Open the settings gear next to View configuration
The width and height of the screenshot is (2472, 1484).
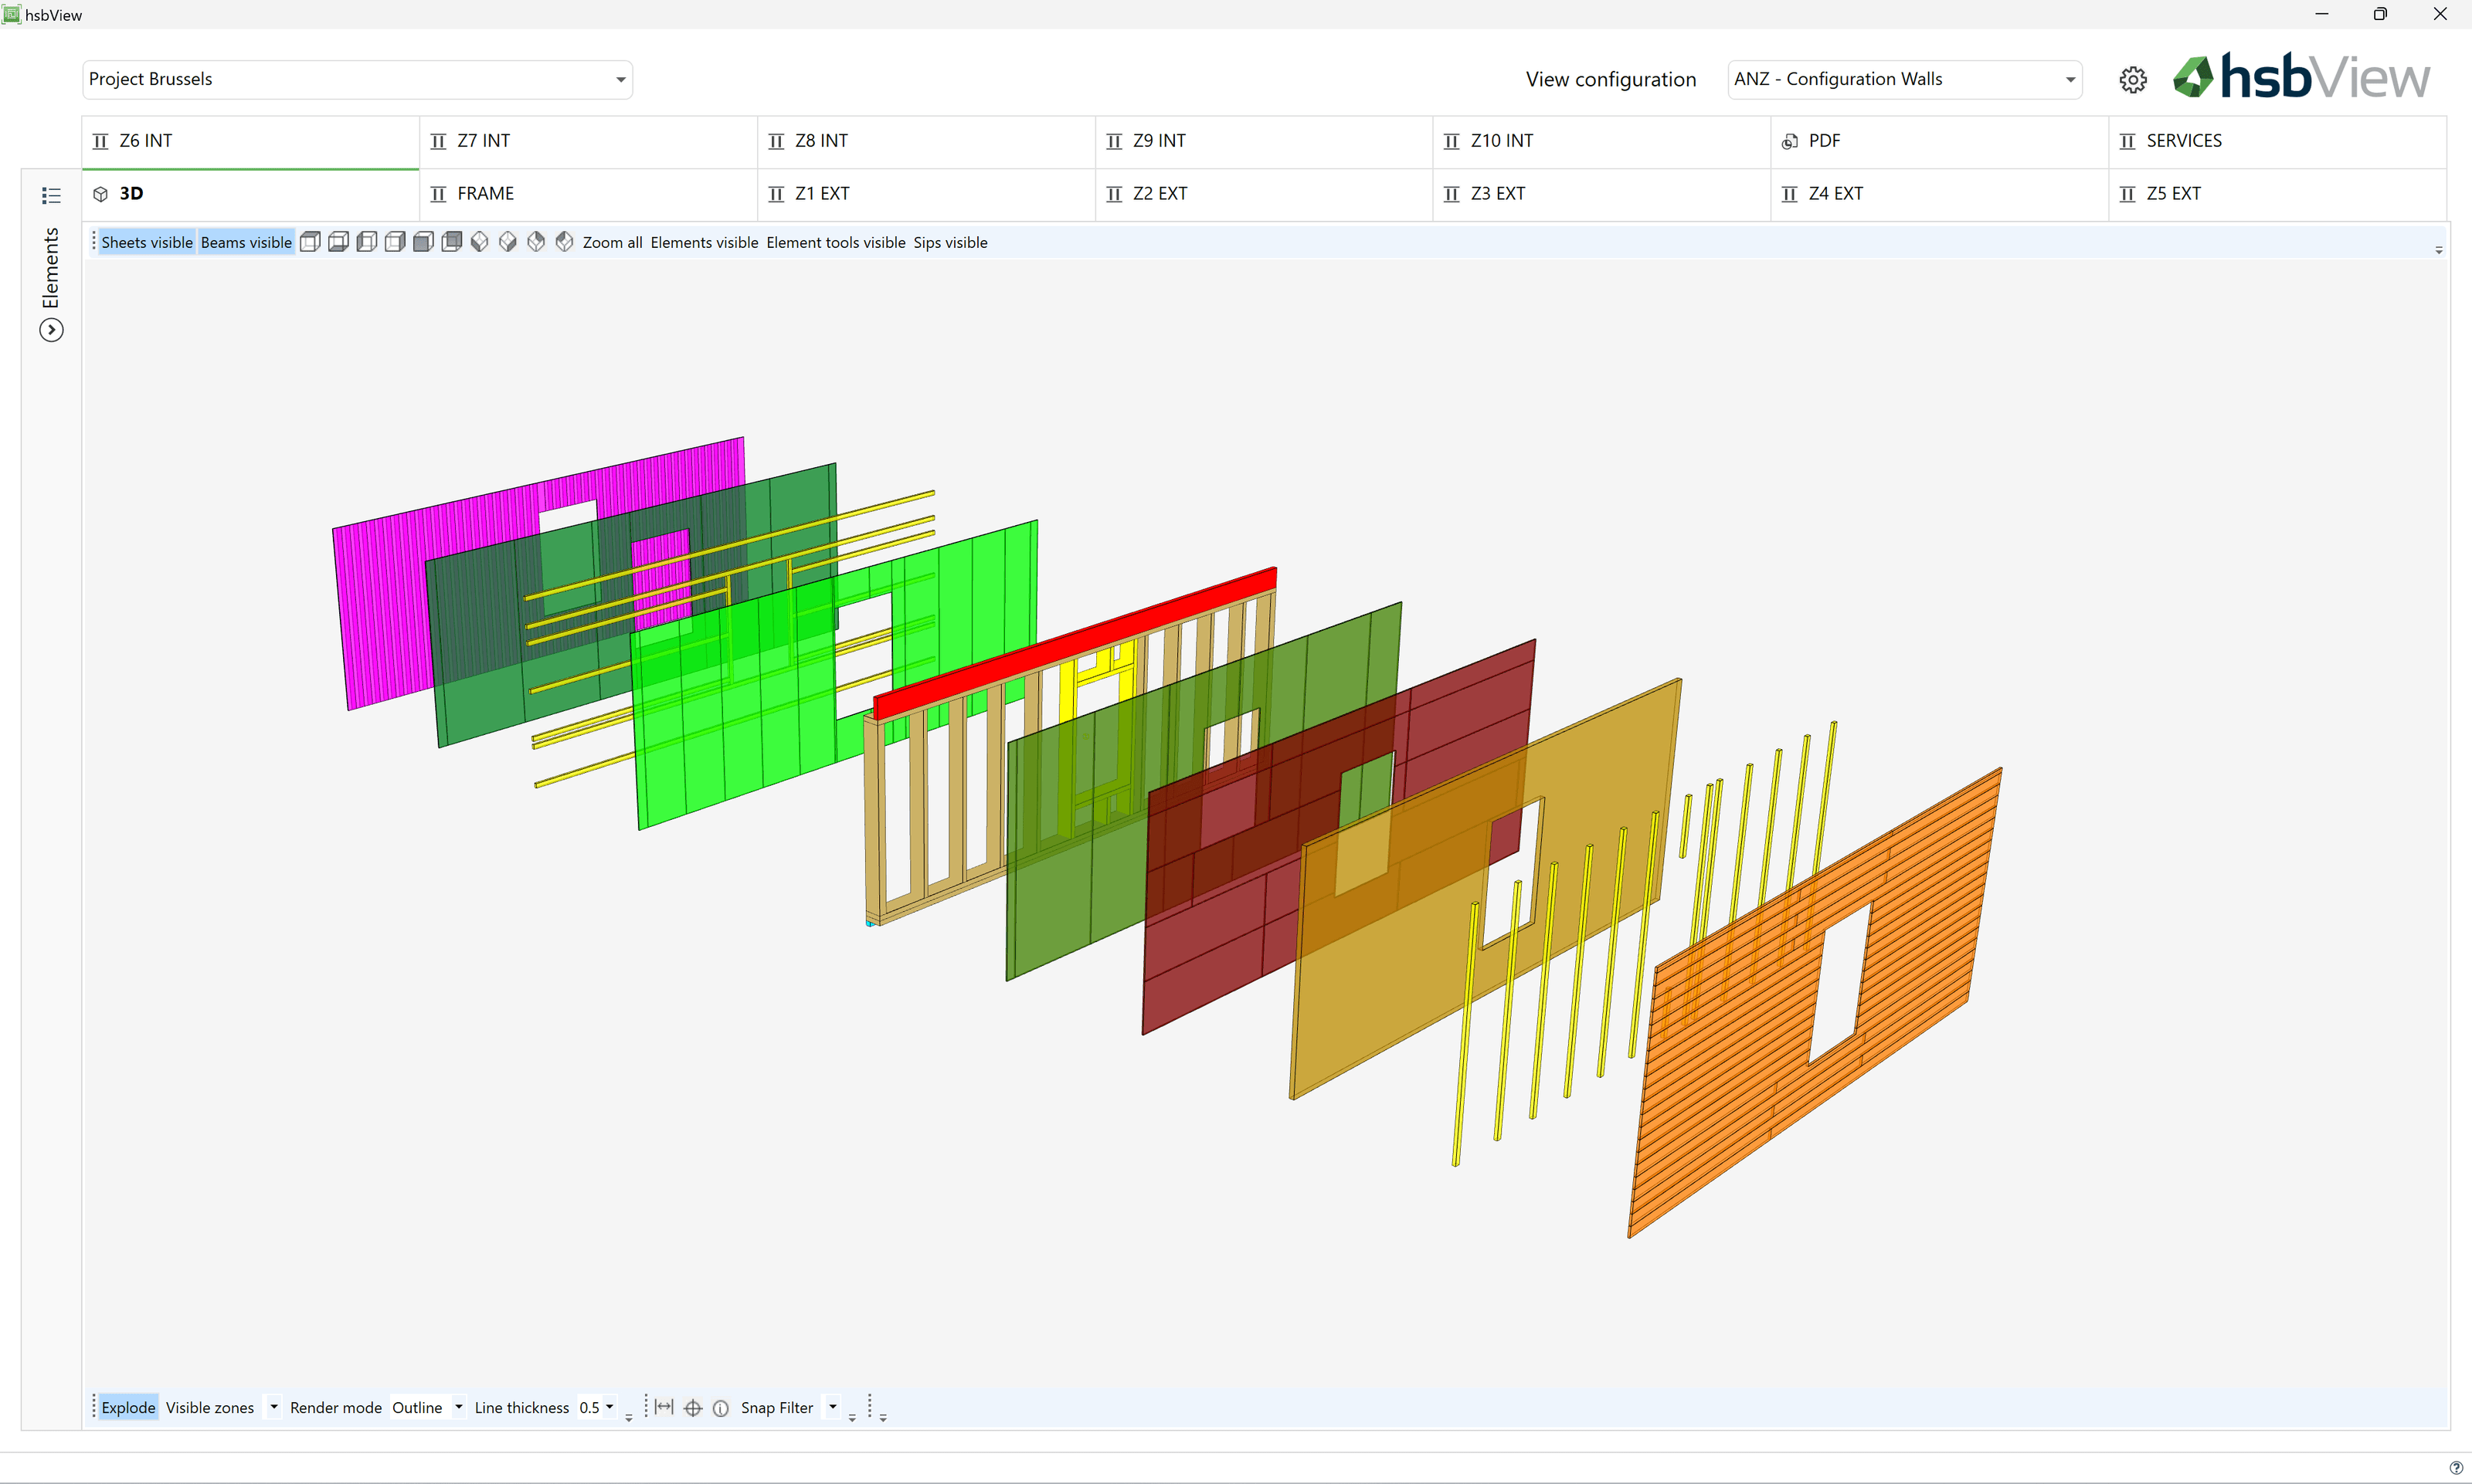point(2132,80)
